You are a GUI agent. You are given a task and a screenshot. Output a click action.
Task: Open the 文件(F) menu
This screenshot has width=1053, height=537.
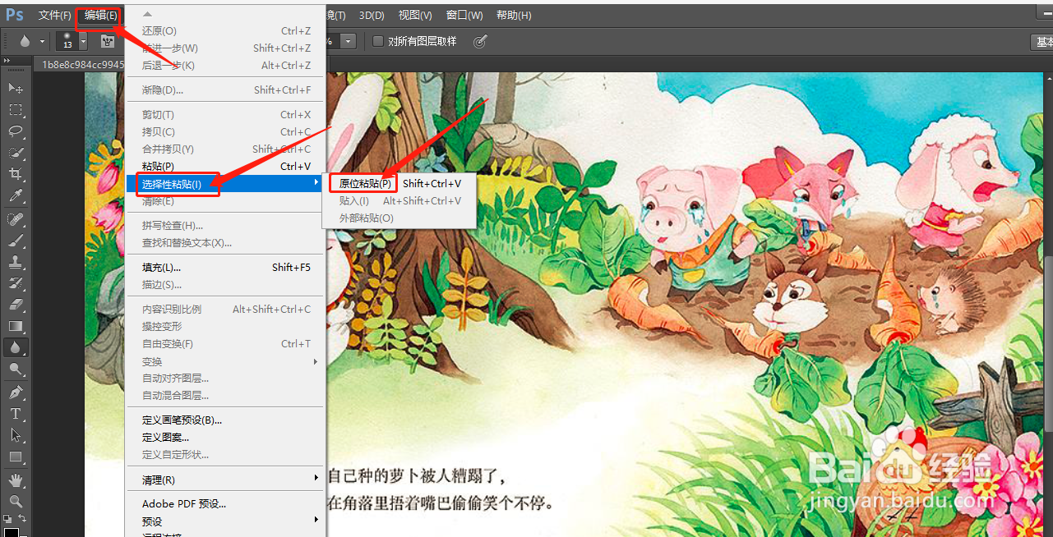pos(55,16)
